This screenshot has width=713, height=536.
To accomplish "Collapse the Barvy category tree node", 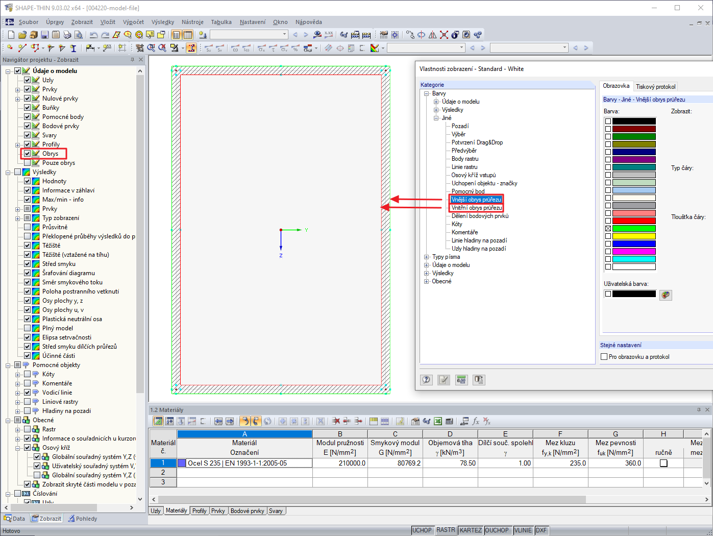I will [427, 93].
